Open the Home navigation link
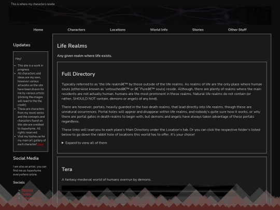This screenshot has width=280, height=210. (x=38, y=30)
